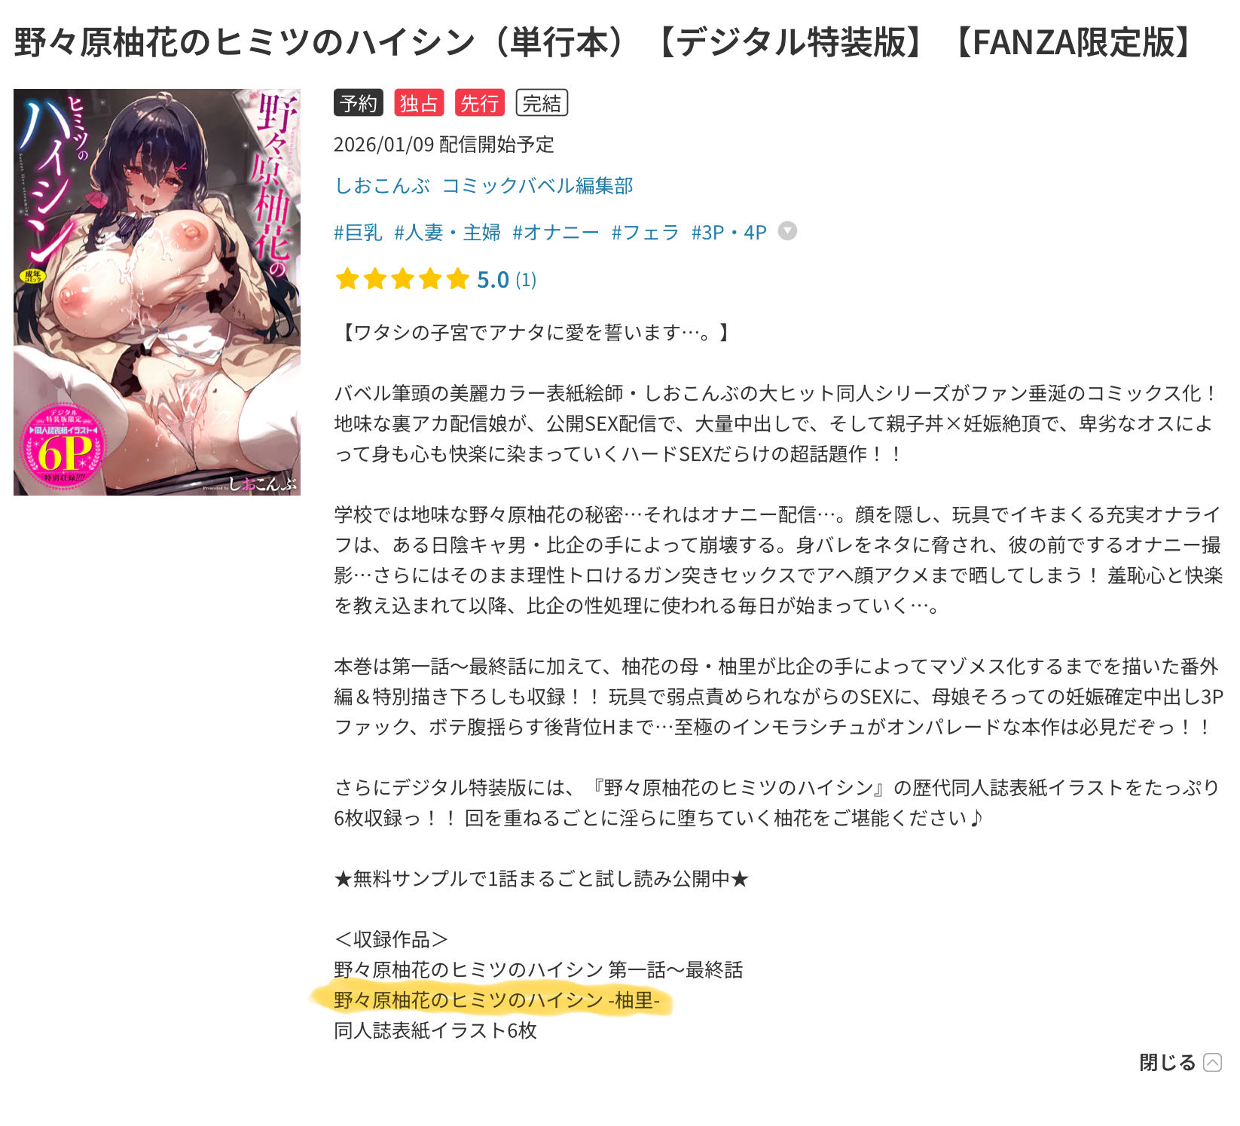Screen dimensions: 1240x1126
Task: Open the コミックバベル編集部 publisher link
Action: click(537, 185)
